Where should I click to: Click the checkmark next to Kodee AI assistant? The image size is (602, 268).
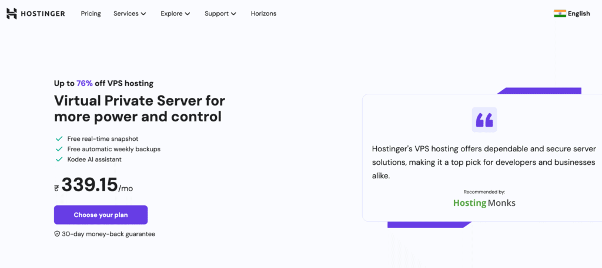(59, 160)
